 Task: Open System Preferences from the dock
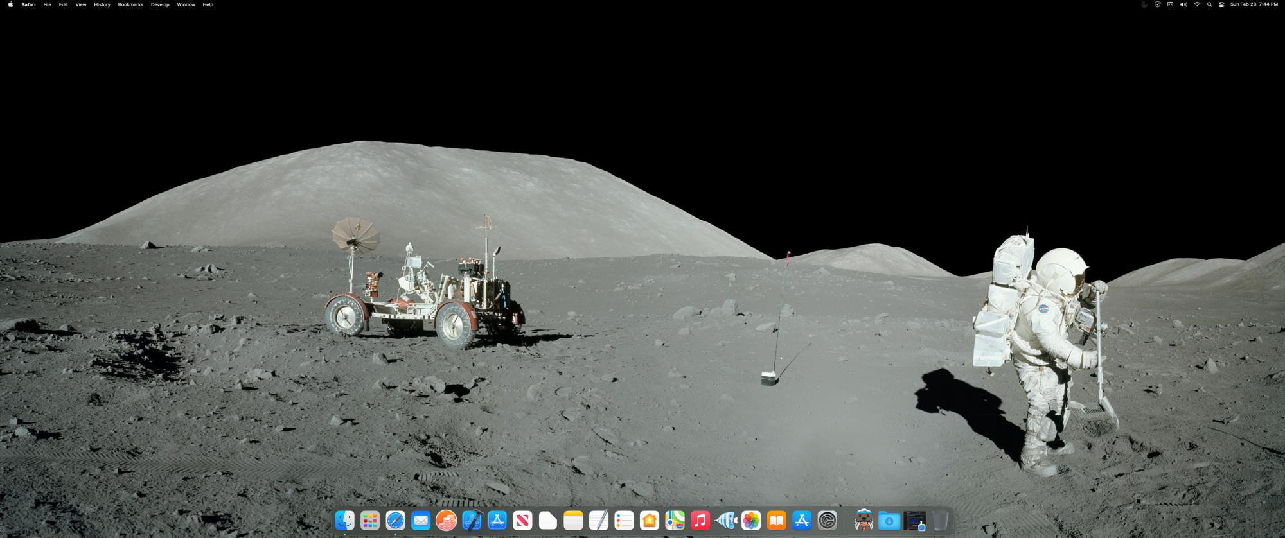pyautogui.click(x=828, y=520)
